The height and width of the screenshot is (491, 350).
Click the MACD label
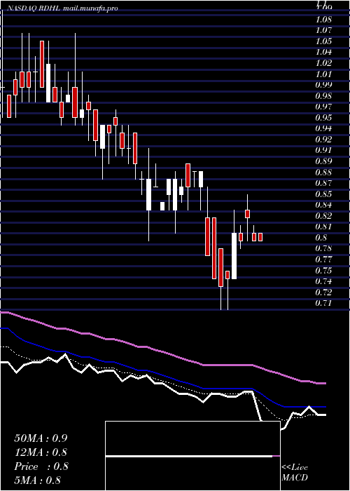(295, 478)
